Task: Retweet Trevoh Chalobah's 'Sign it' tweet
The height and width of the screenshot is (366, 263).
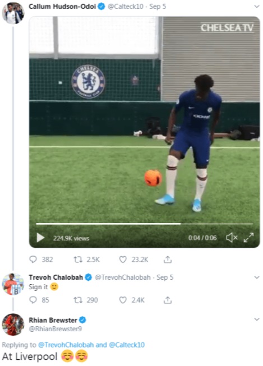Action: (78, 300)
